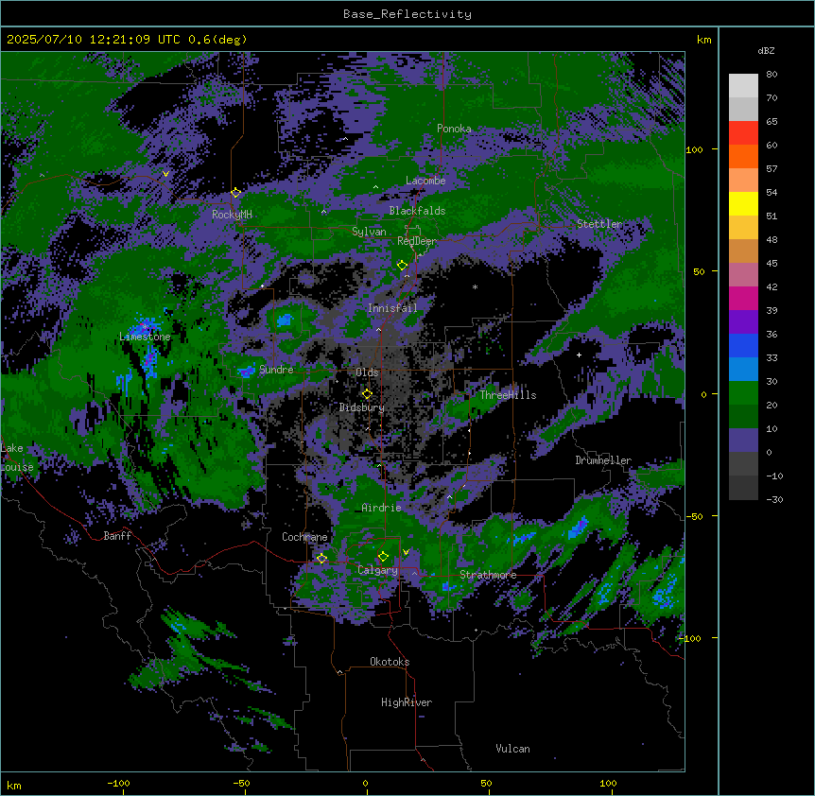Pick the purple swatch between 39 and 36

pos(743,322)
